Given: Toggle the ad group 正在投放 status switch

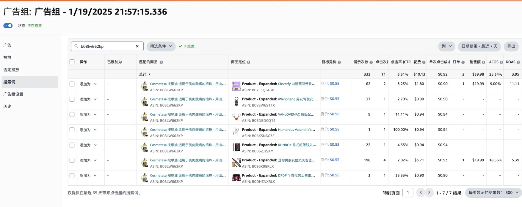Looking at the screenshot, I should tap(8, 26).
